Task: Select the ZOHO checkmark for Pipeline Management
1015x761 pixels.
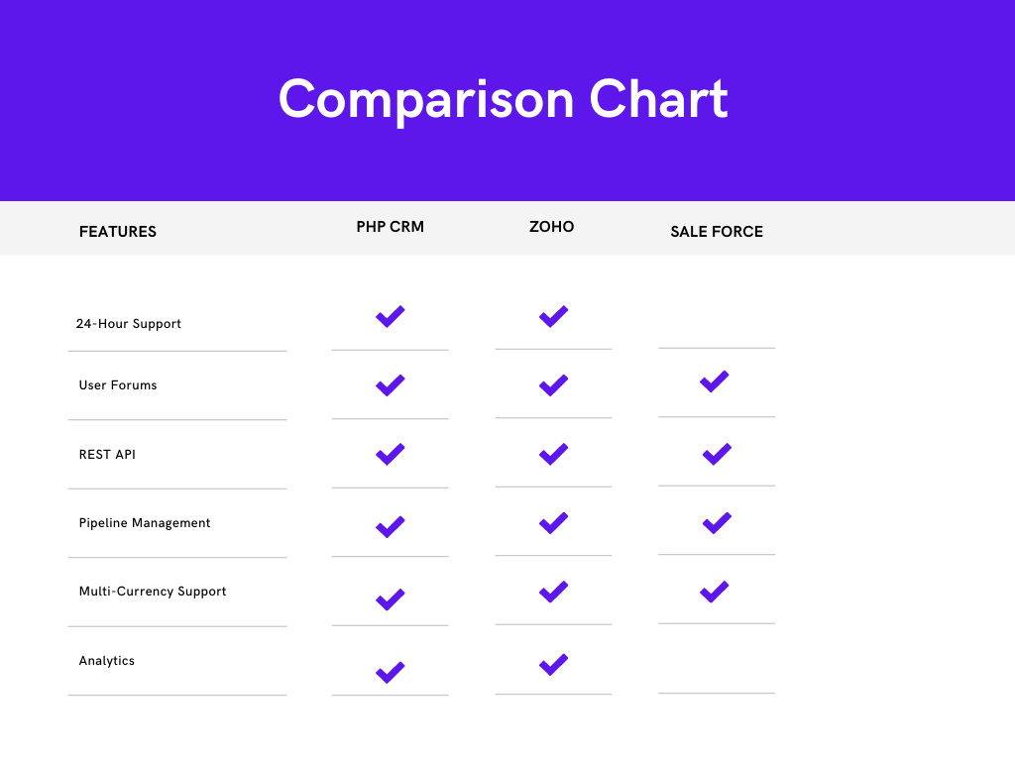Action: pos(553,523)
